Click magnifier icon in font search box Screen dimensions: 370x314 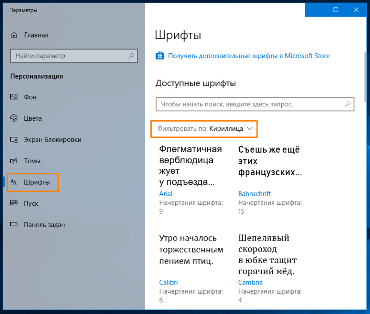tap(348, 104)
